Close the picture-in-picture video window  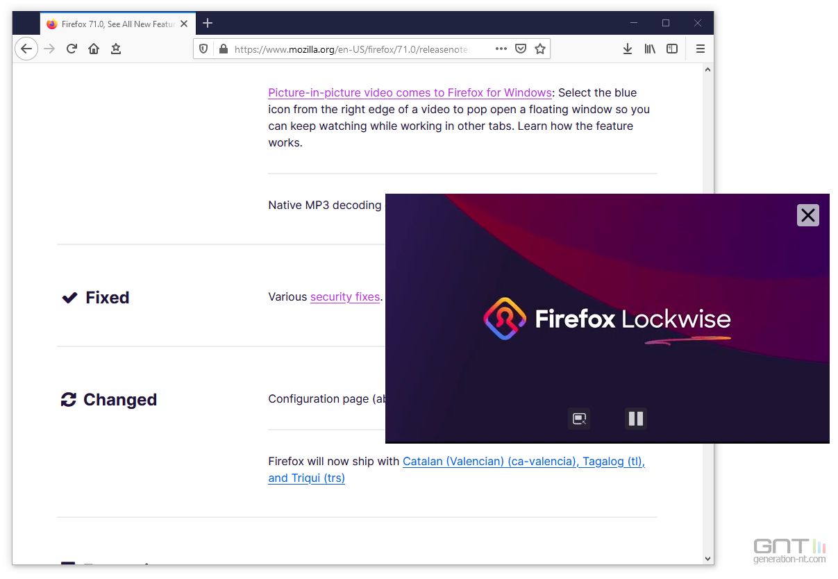pos(808,215)
